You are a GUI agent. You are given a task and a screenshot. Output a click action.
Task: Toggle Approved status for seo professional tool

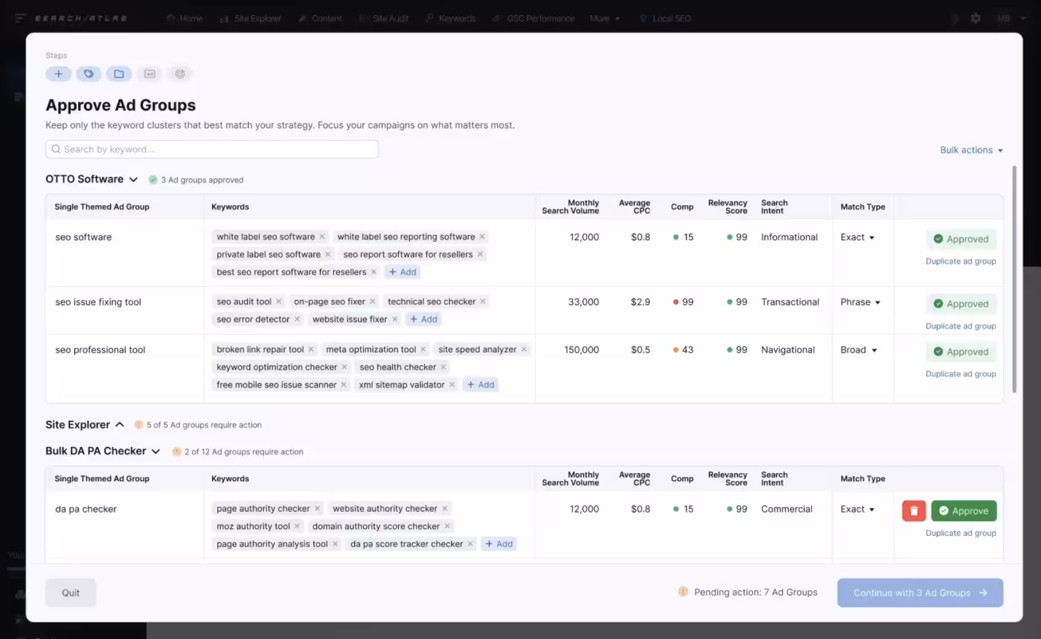click(960, 351)
